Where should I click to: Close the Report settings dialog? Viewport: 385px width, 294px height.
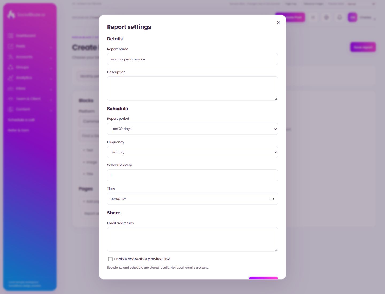[x=278, y=23]
